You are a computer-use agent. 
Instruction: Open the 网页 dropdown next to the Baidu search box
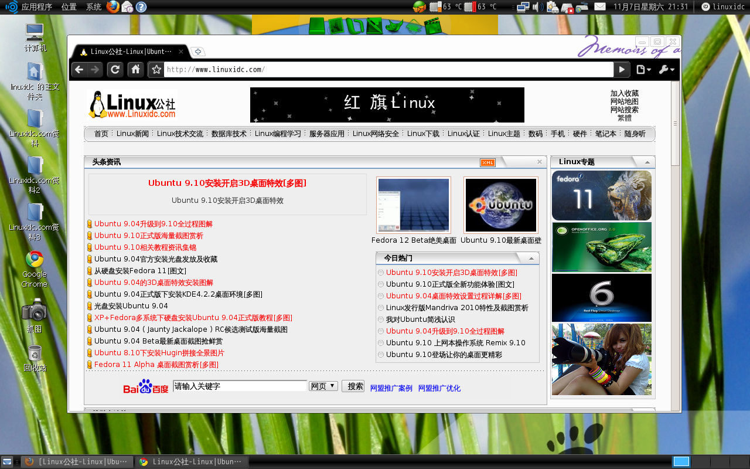(323, 386)
